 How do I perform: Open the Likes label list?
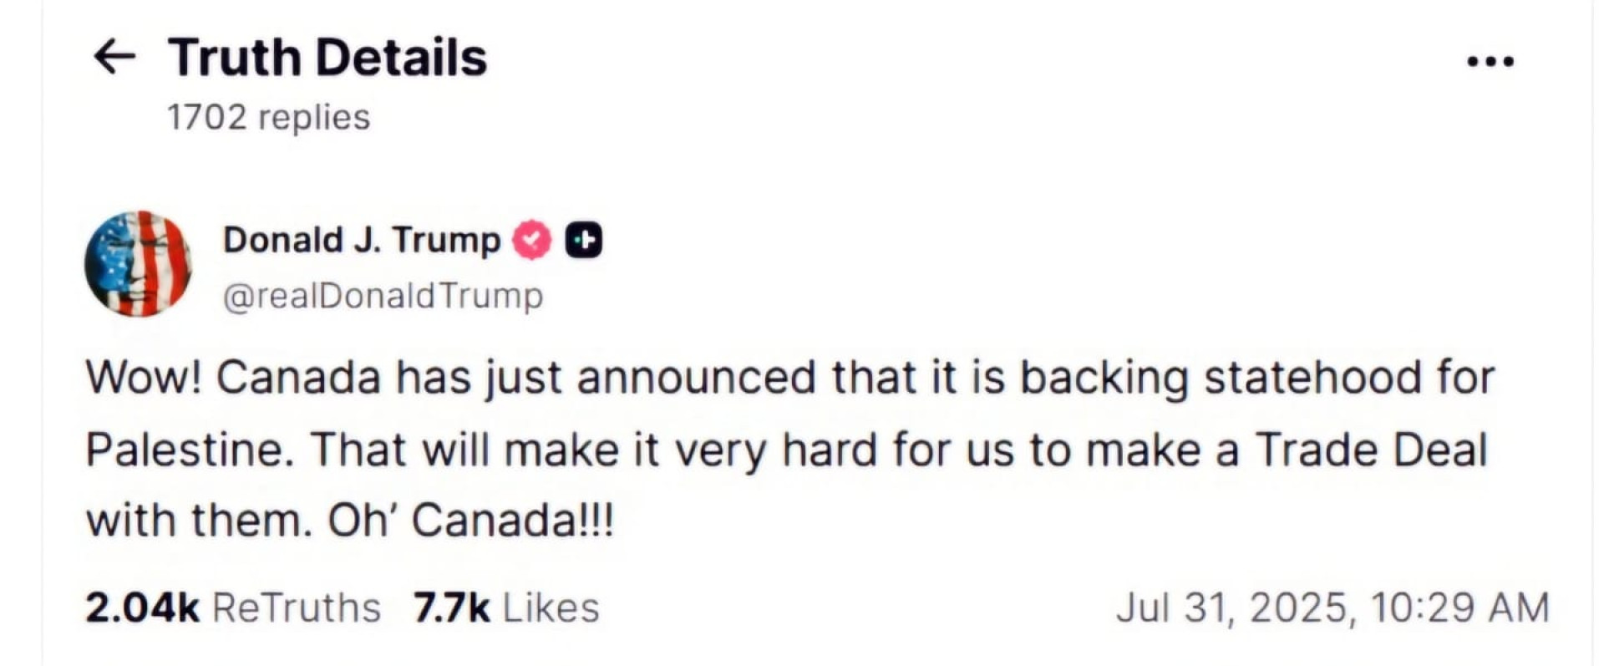tap(551, 608)
